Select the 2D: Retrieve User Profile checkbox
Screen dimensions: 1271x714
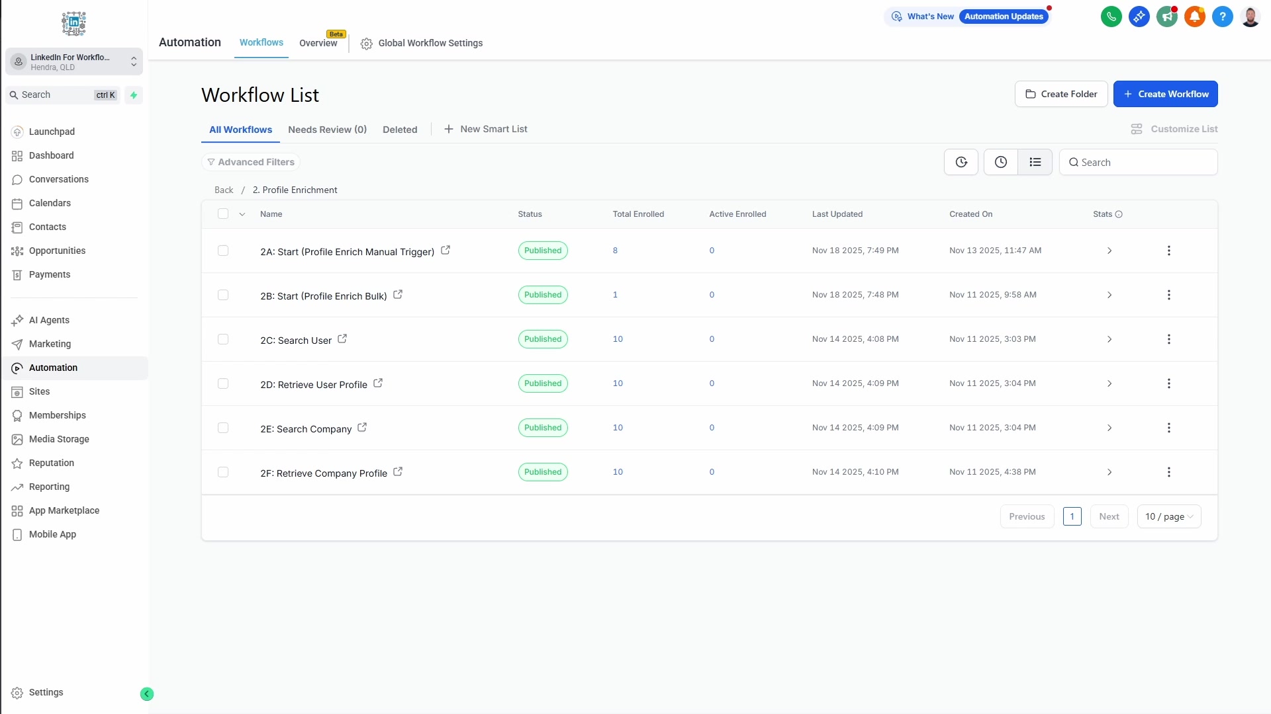tap(223, 383)
